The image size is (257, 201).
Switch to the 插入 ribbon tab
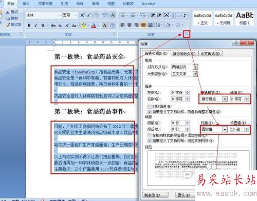point(26,4)
